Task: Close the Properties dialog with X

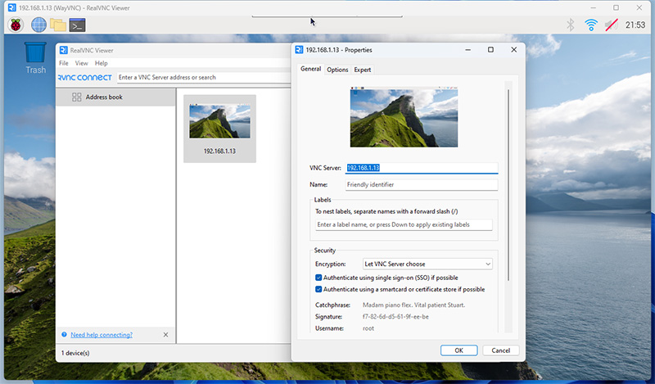Action: (x=514, y=50)
